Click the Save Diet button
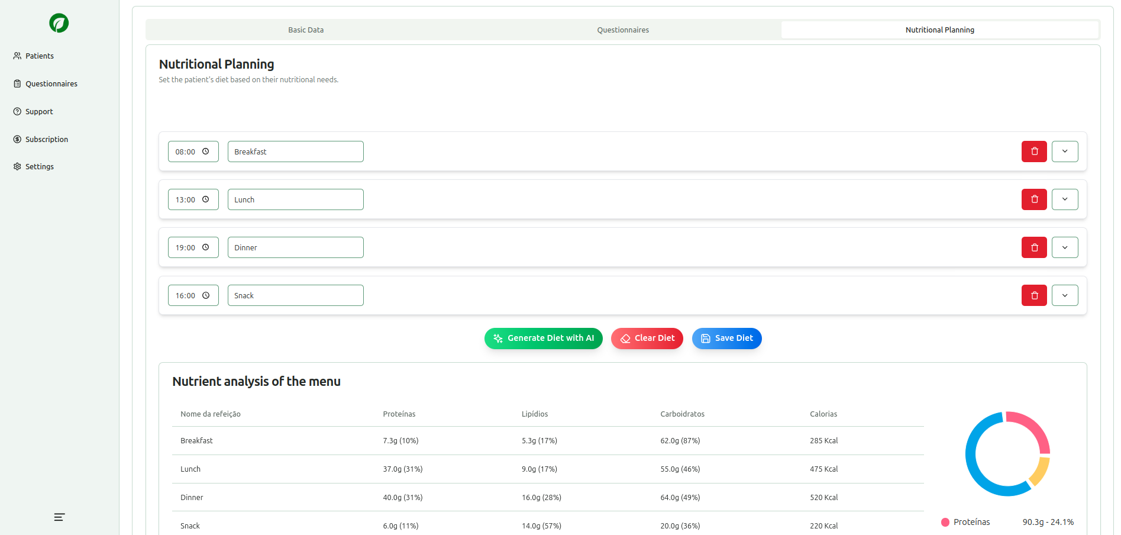 (x=727, y=339)
